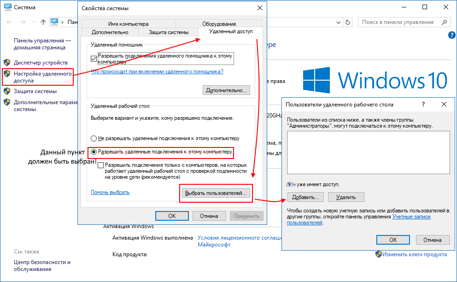Click Выбрать пользователей... button
Viewport: 457px width, 282px height.
click(x=216, y=193)
